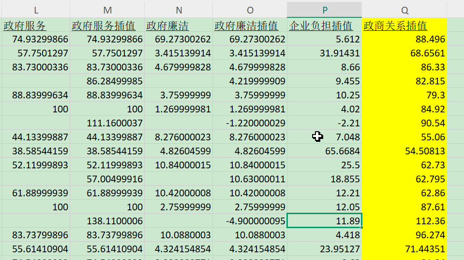Select the column M header
The height and width of the screenshot is (260, 464).
pyautogui.click(x=107, y=9)
